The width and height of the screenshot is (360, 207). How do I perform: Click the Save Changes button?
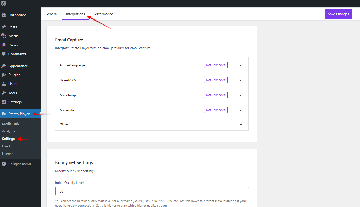click(x=338, y=14)
